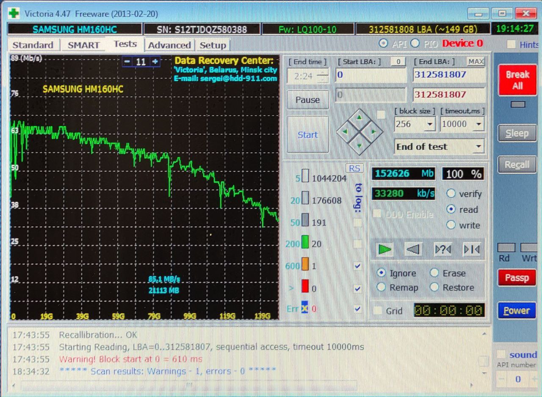Open the Advanced tab
The image size is (542, 397).
tap(169, 45)
